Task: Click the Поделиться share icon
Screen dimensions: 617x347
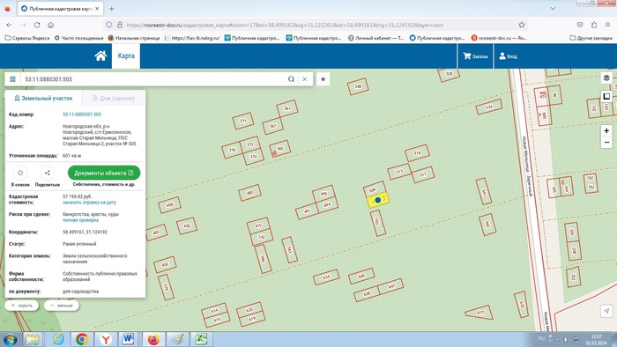Action: pos(48,173)
